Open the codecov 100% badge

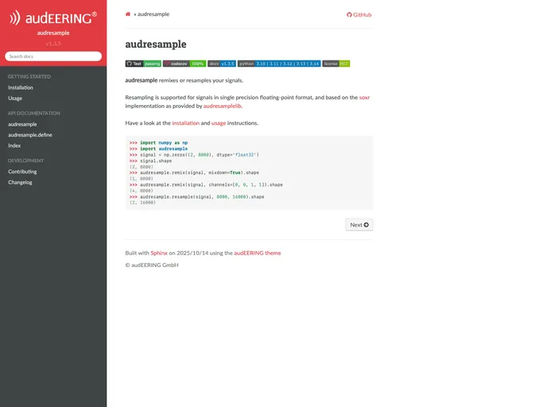pyautogui.click(x=184, y=64)
